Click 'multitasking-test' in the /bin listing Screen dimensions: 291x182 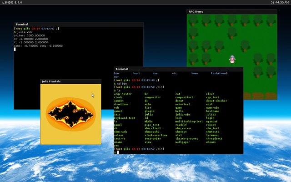(189, 121)
